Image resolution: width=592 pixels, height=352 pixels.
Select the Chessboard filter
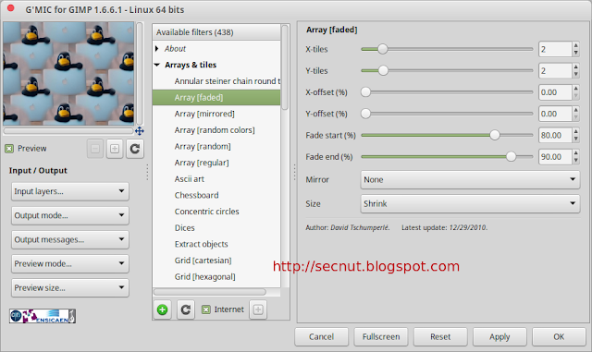216,195
